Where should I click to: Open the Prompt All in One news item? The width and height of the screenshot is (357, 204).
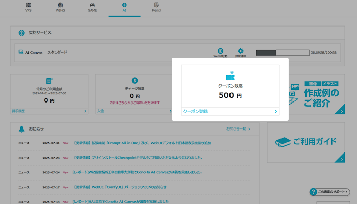click(141, 143)
